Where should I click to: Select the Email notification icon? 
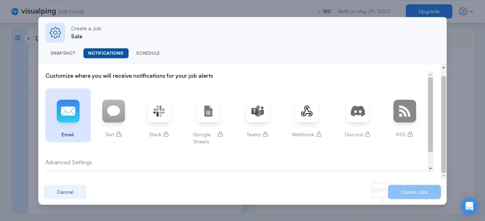[x=68, y=111]
